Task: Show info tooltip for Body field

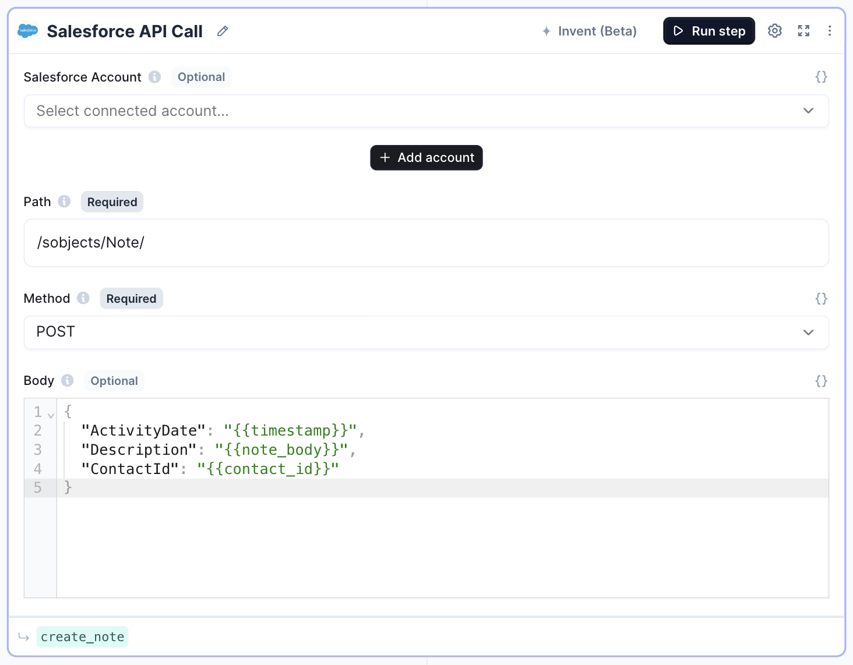Action: [x=68, y=380]
